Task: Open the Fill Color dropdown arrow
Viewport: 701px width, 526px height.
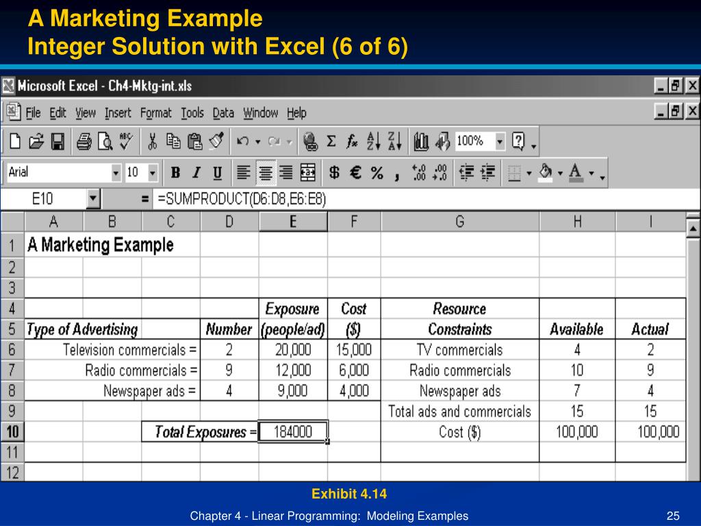Action: pyautogui.click(x=560, y=173)
